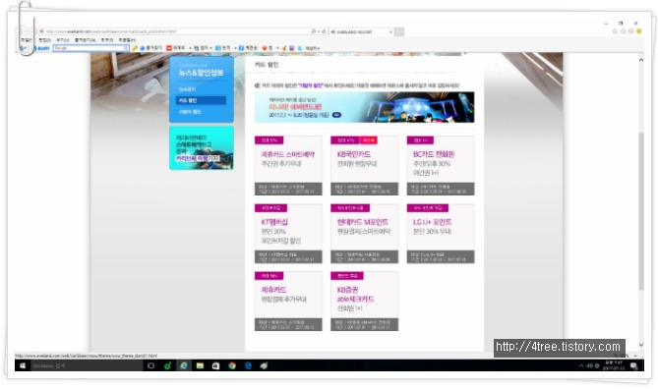The width and height of the screenshot is (658, 389).
Task: Click the Caribbean Bay smart-booking sidebar banner
Action: pyautogui.click(x=202, y=148)
